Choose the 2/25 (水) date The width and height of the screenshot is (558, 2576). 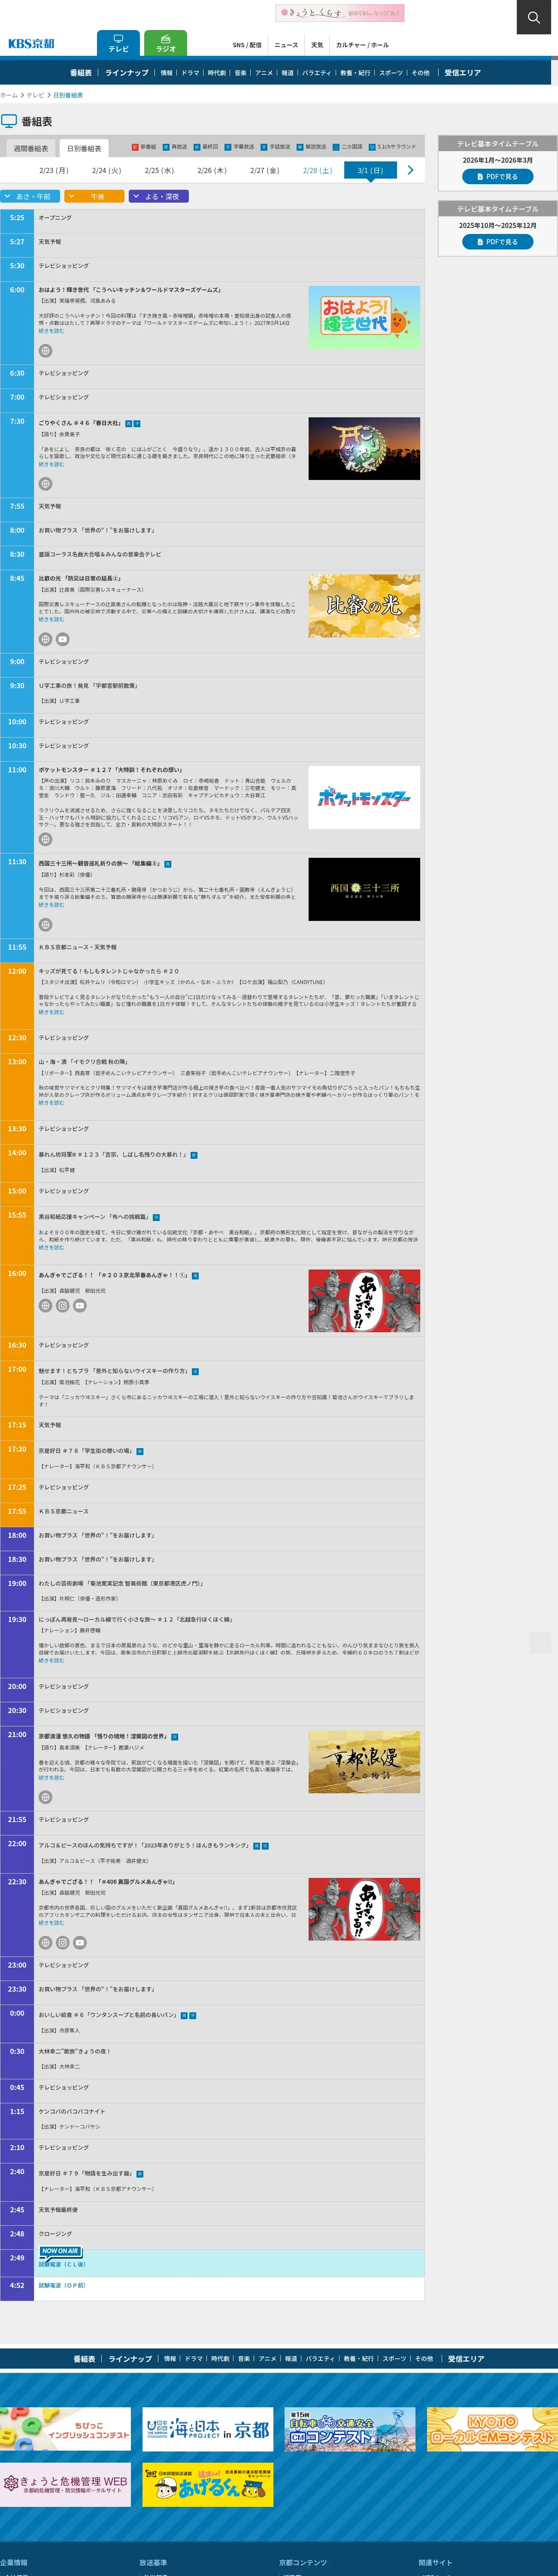click(159, 170)
